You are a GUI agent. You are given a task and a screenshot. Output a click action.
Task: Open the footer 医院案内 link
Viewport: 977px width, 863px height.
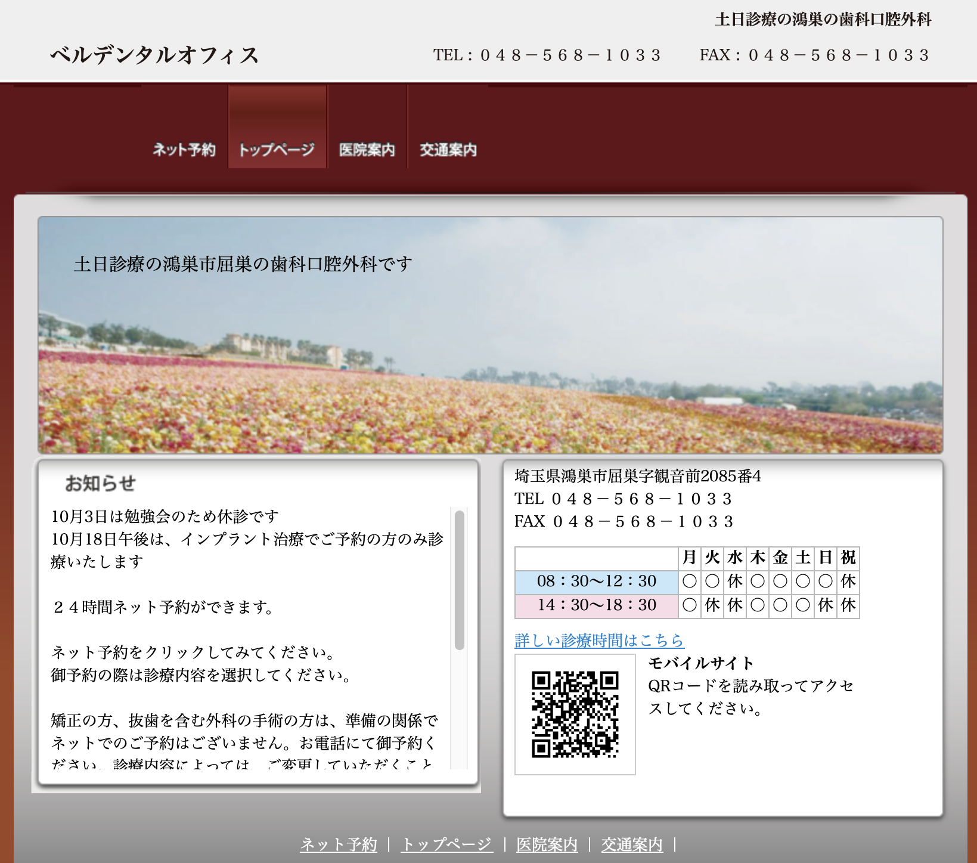click(x=547, y=845)
